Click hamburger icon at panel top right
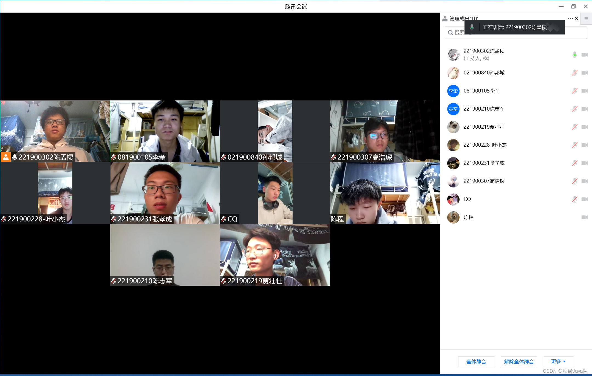 pyautogui.click(x=586, y=19)
